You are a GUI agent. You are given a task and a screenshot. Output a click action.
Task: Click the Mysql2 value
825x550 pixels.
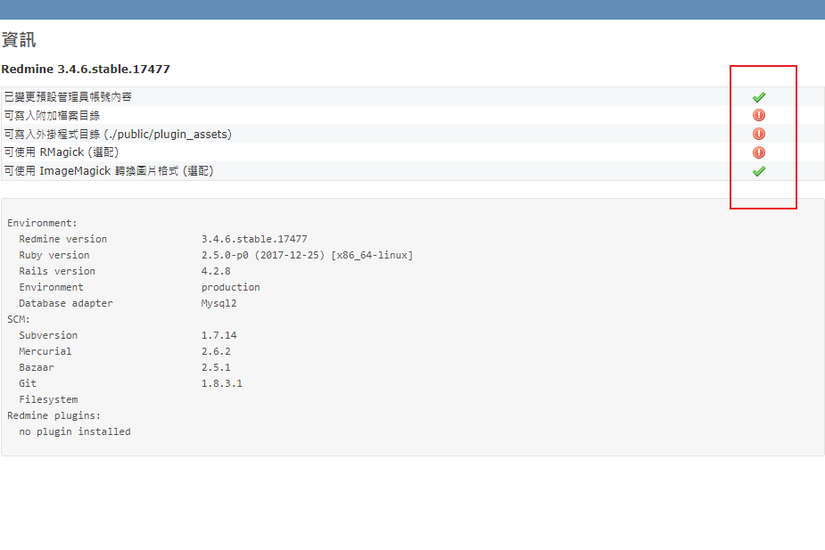pos(219,303)
